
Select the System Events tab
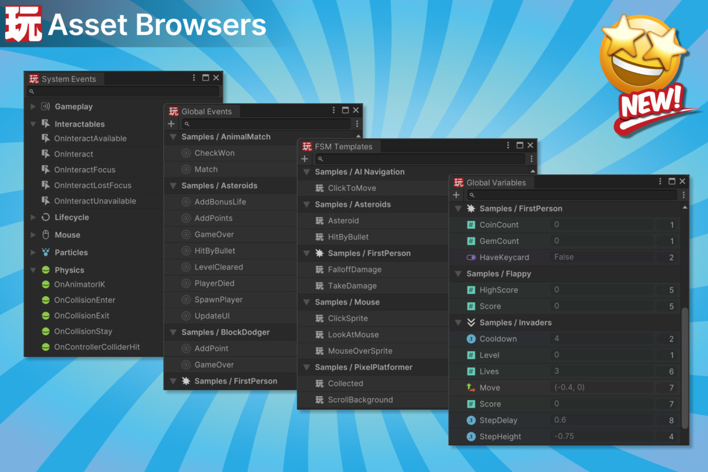pos(64,78)
